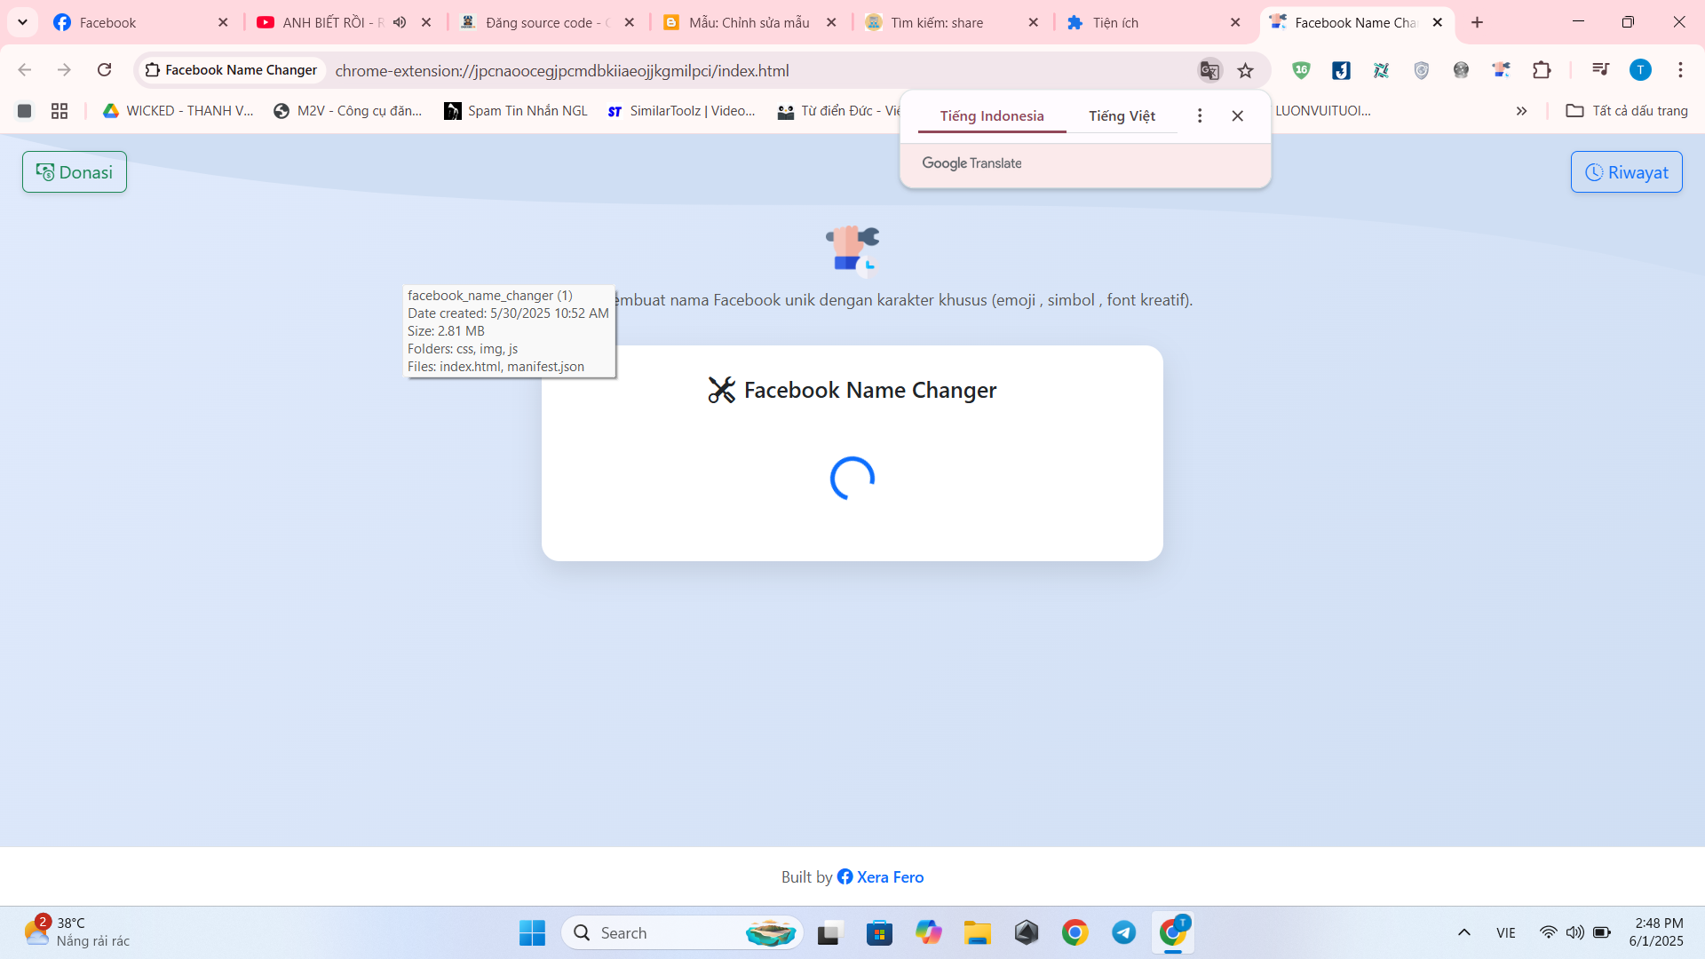Click the address bar URL
Screen dimensions: 1705x959
tap(561, 71)
